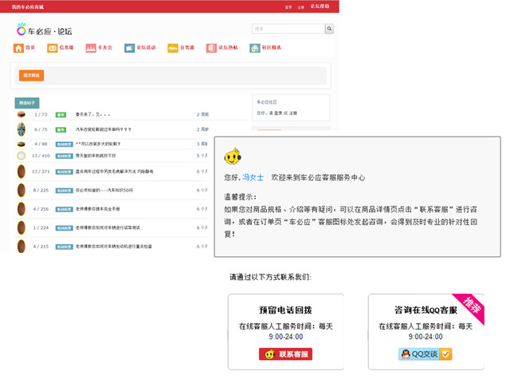
Task: Click avatar of the 4 / 215 post
Action: point(22,247)
